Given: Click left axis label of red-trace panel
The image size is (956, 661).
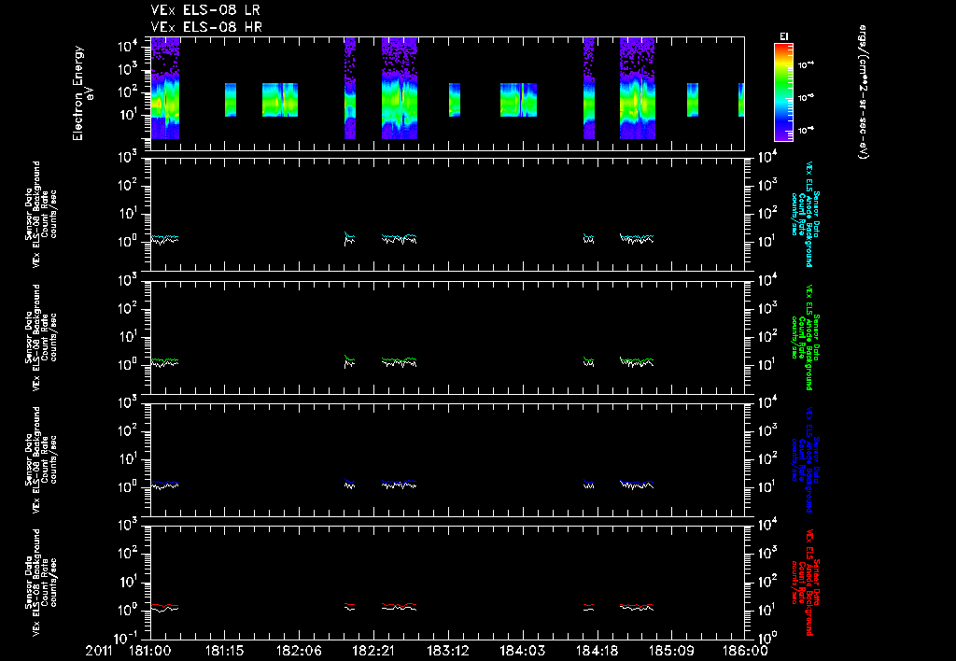Looking at the screenshot, I should point(41,583).
